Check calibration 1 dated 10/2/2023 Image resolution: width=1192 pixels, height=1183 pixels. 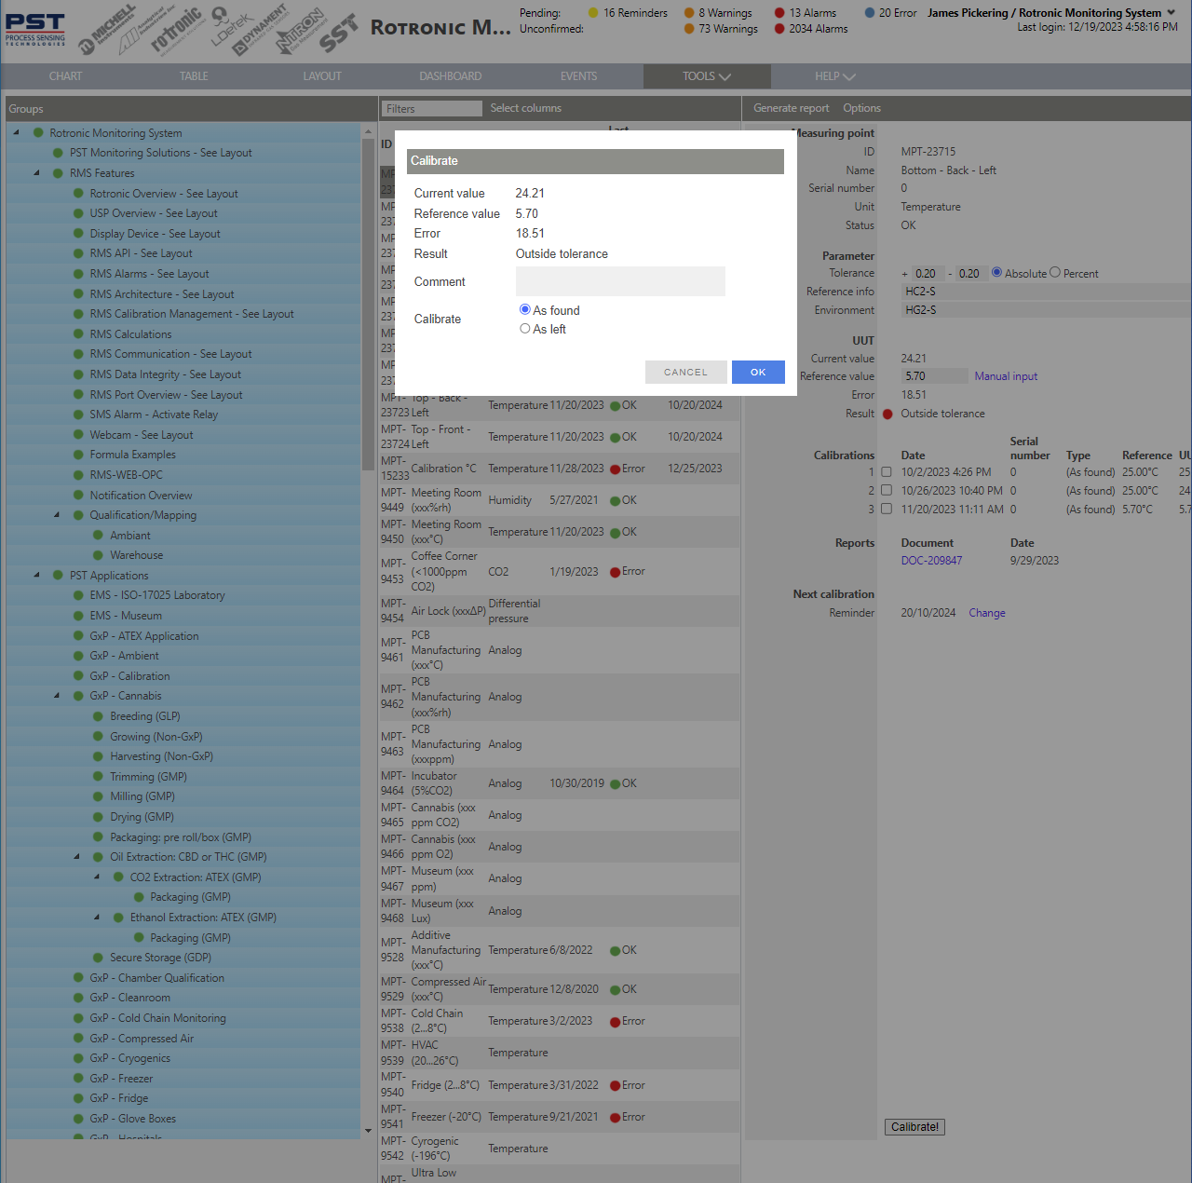[x=887, y=472]
